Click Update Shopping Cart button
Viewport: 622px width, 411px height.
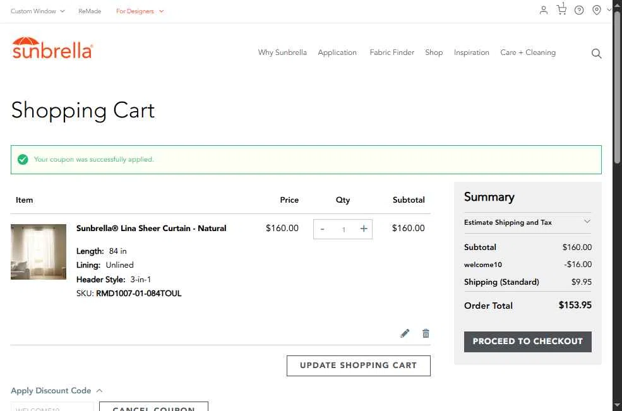[358, 366]
